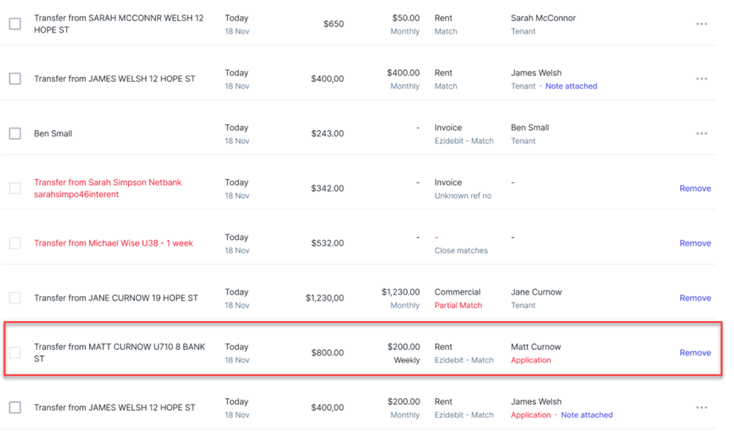Tick the checkbox for last James Welsh transfer
Image resolution: width=734 pixels, height=431 pixels.
click(x=15, y=407)
